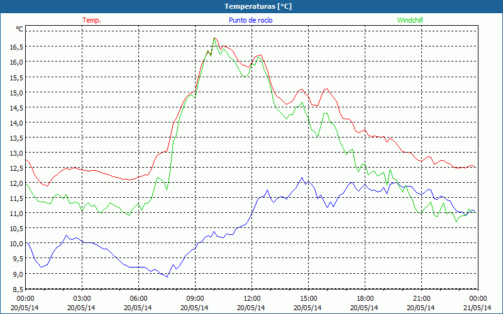Click the '10,5' y-axis value

click(x=16, y=229)
